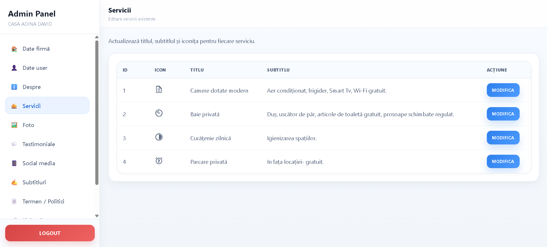Screen dimensions: 547x247
Task: Go to the Despre section
Action: 47,87
